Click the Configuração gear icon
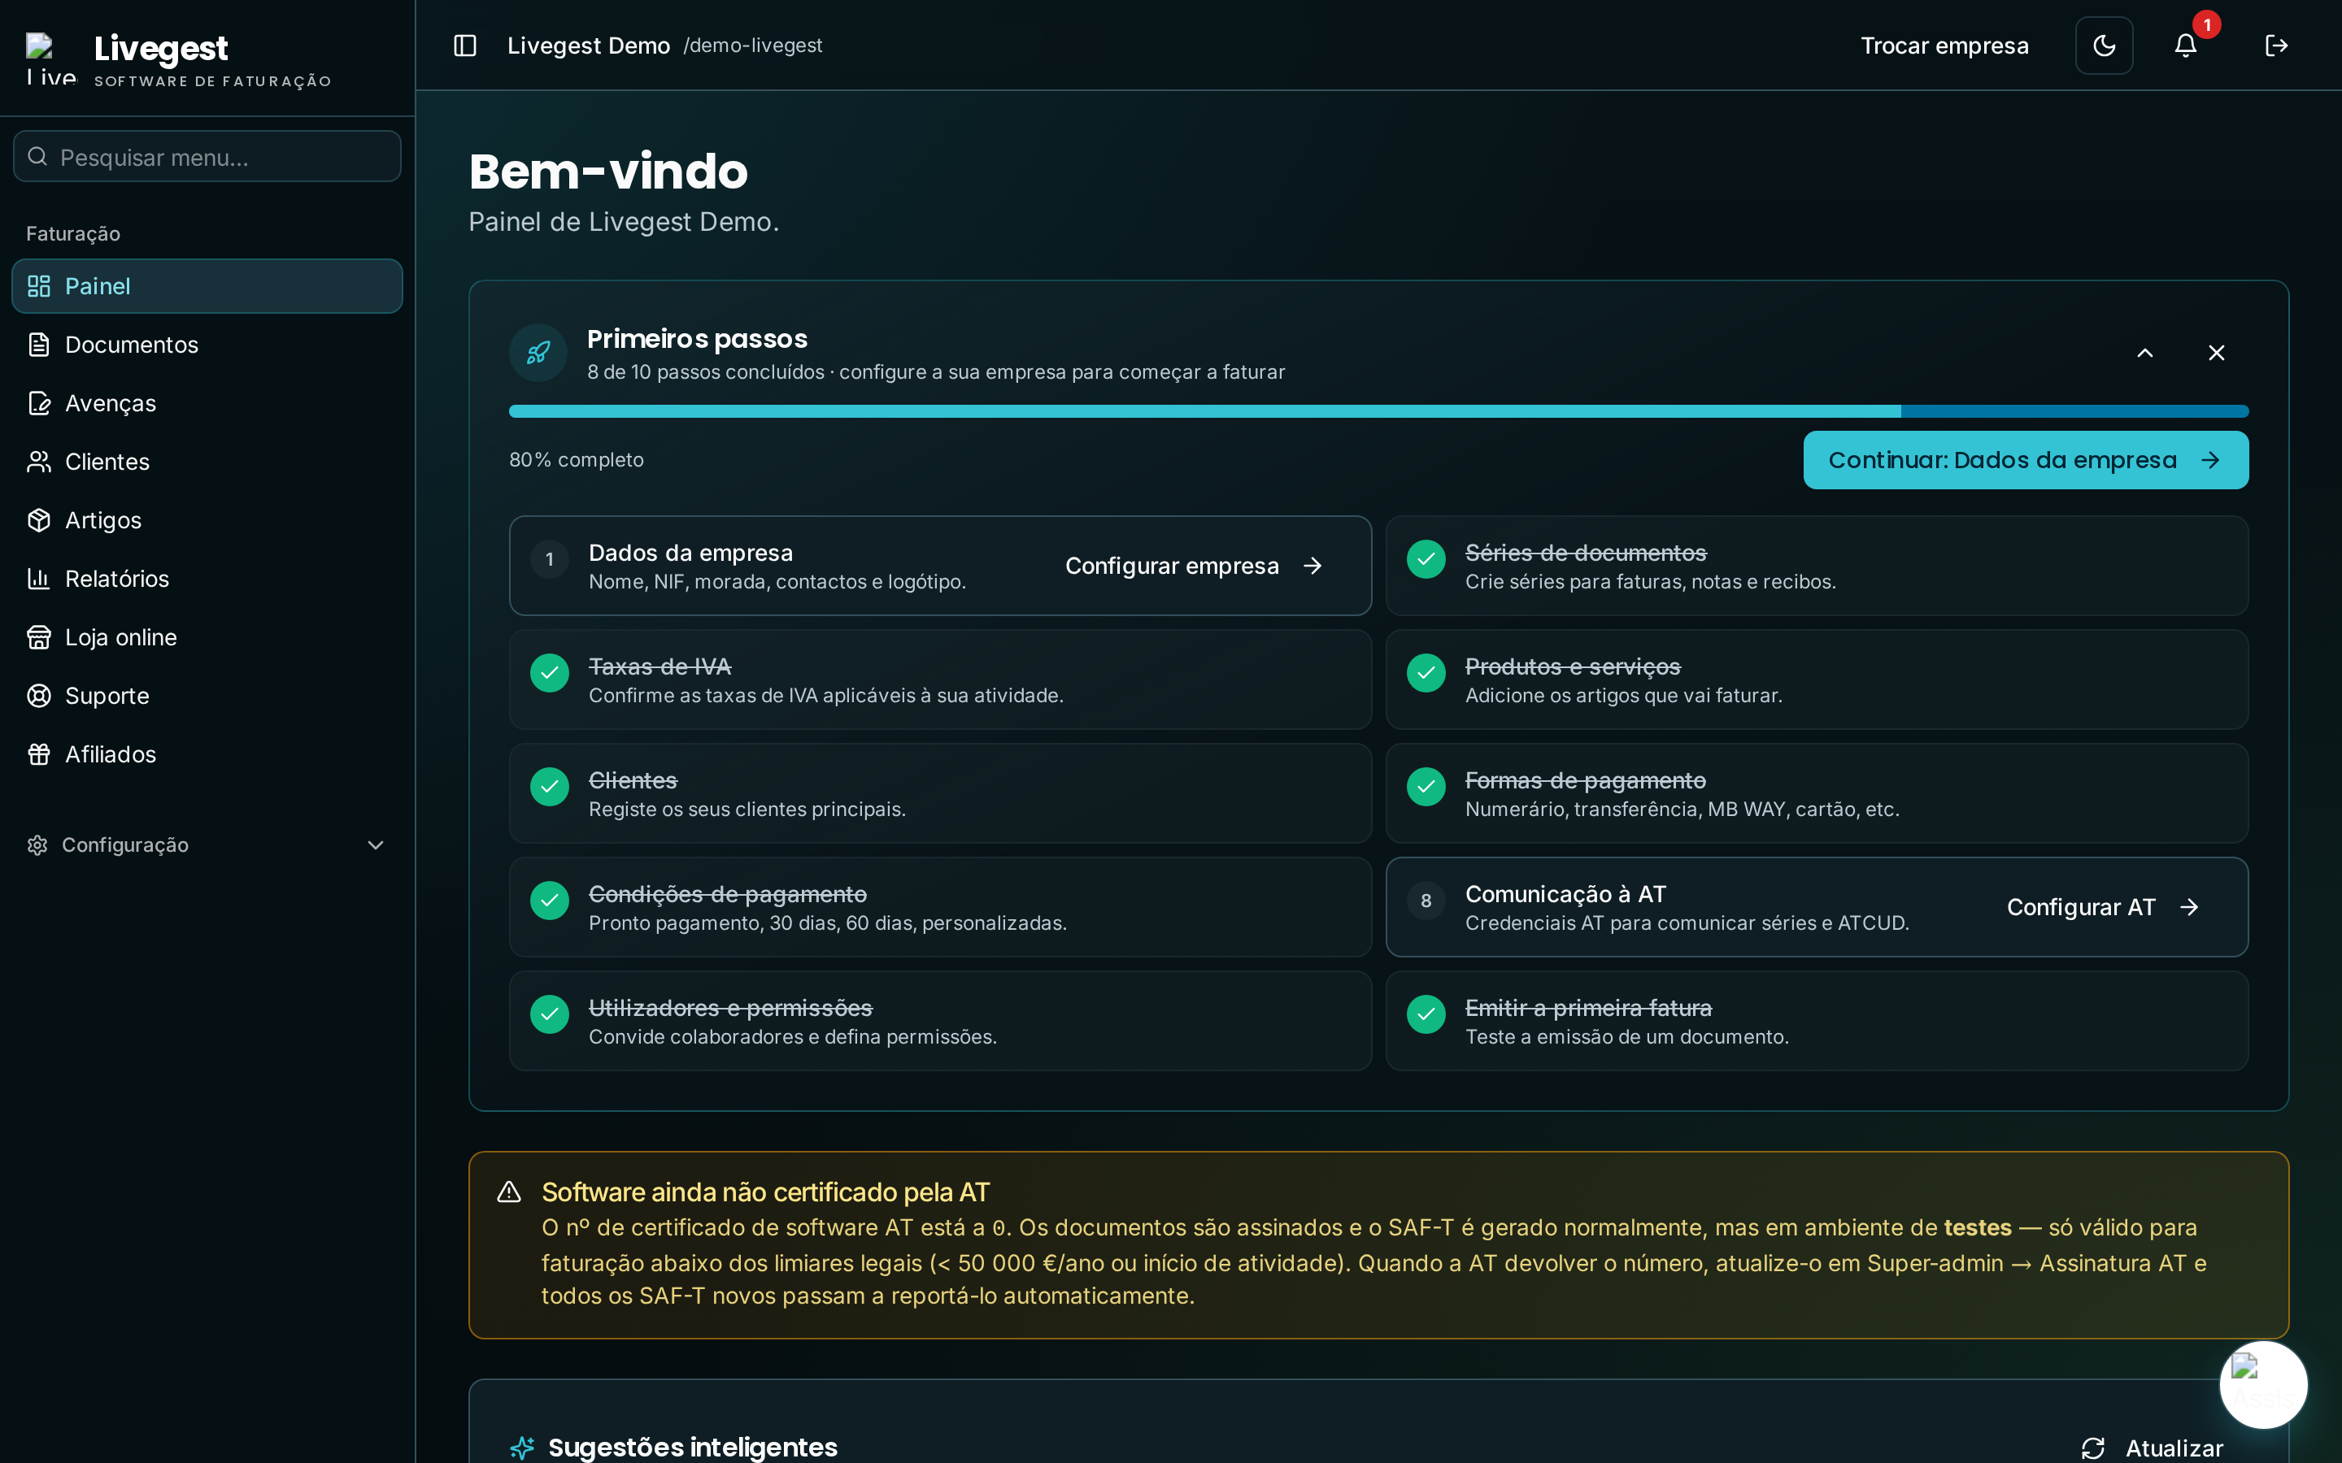The height and width of the screenshot is (1463, 2342). point(37,844)
